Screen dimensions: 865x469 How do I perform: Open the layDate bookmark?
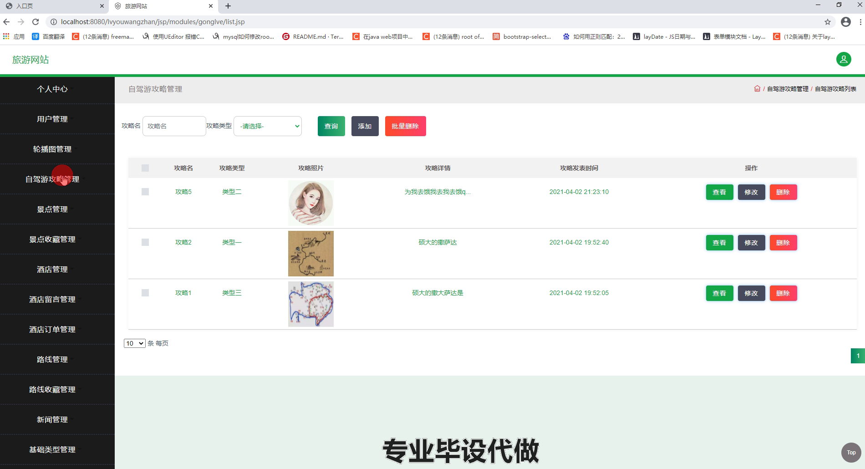coord(664,36)
